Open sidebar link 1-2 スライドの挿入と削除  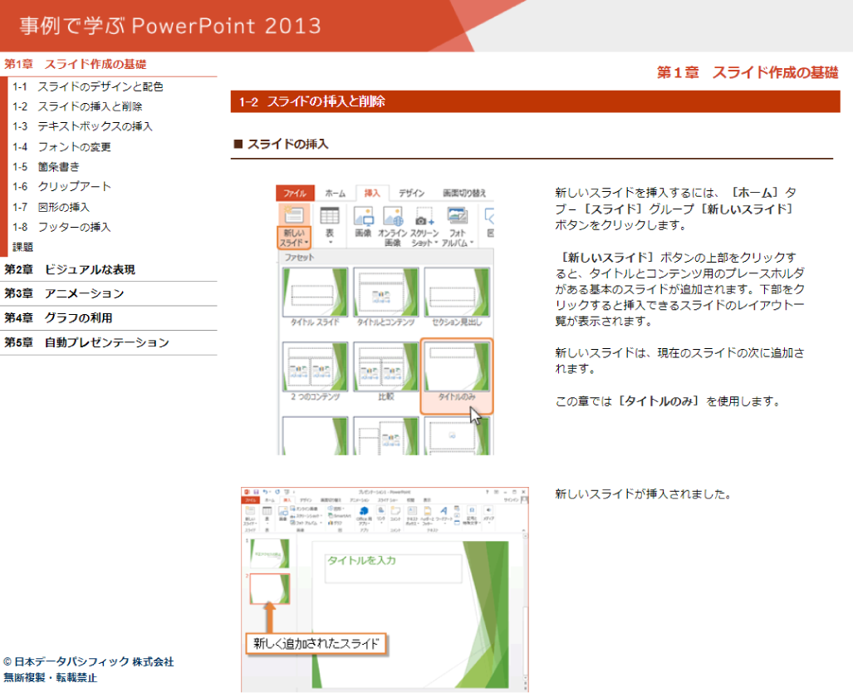[77, 106]
